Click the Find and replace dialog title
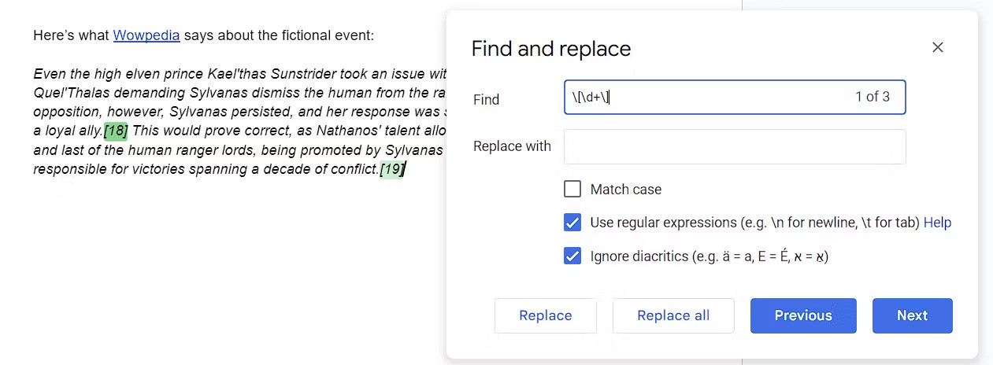 550,49
